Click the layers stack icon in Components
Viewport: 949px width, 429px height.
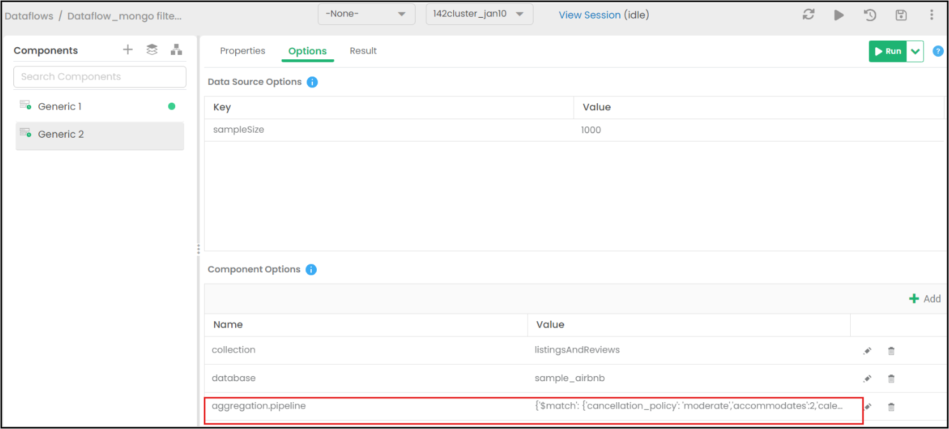(x=152, y=50)
